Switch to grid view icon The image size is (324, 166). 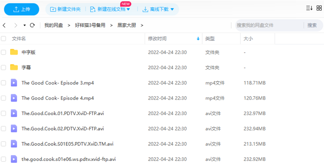click(319, 9)
